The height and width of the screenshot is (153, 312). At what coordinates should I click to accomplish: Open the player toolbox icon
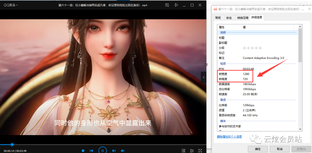tap(184, 151)
